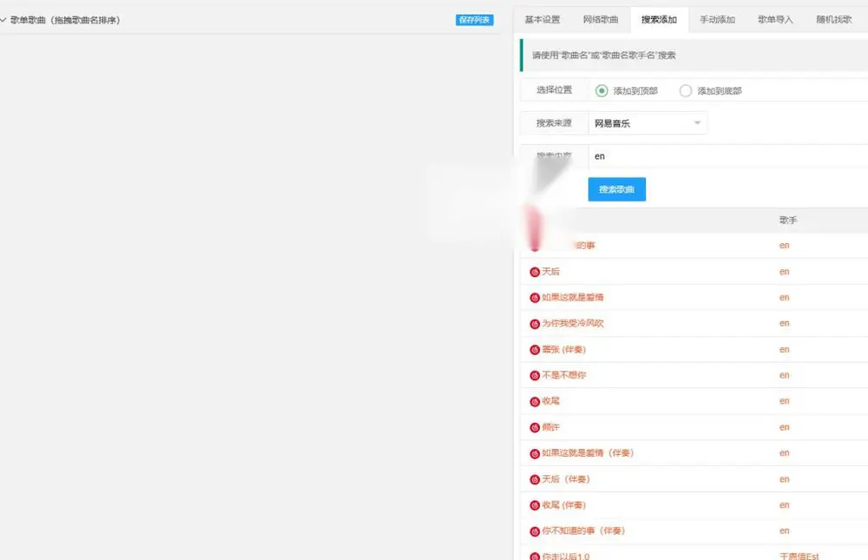Click NetEase icon beside 天后 (伴奏)
Viewport: 868px width, 560px height.
pyautogui.click(x=535, y=479)
